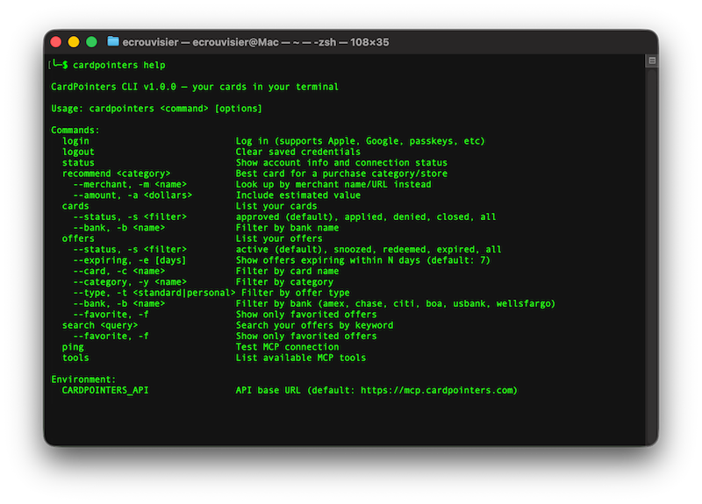Click the '--amount, -a <dollars>' option
The height and width of the screenshot is (504, 702).
133,195
